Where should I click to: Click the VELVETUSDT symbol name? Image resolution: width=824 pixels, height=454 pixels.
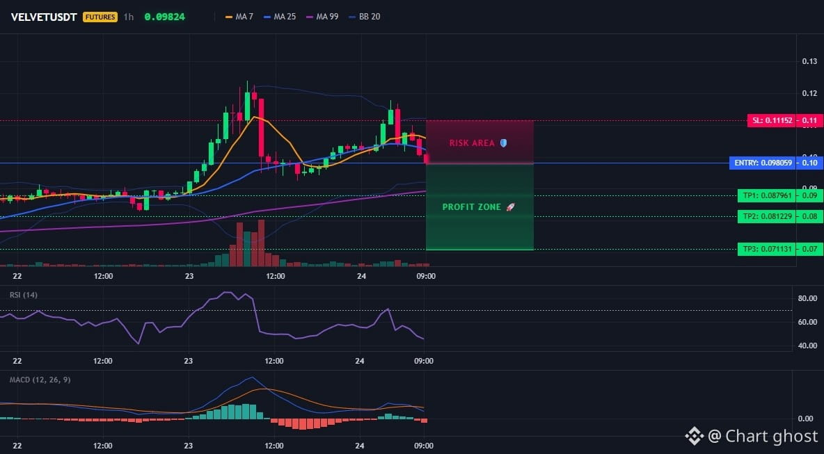[44, 17]
